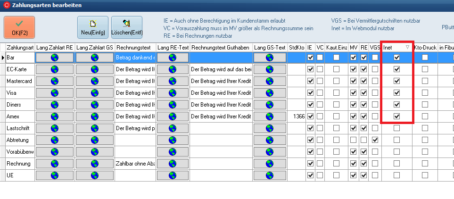Confirm with the OK(F2) button

(x=19, y=27)
